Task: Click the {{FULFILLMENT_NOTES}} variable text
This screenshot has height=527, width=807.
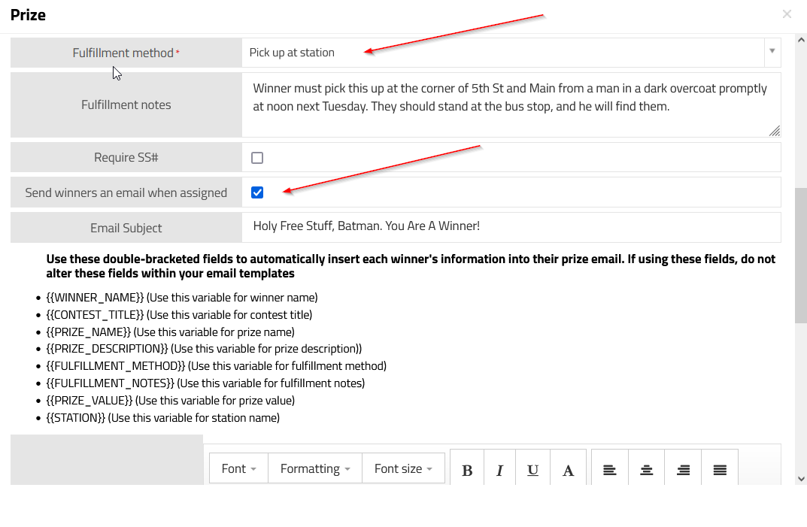Action: pyautogui.click(x=110, y=383)
